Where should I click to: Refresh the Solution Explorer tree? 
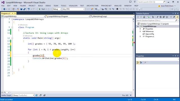(161, 17)
